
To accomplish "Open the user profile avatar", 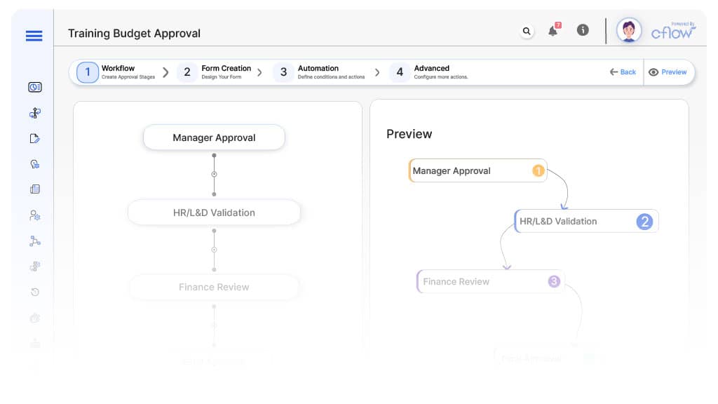I will click(628, 31).
